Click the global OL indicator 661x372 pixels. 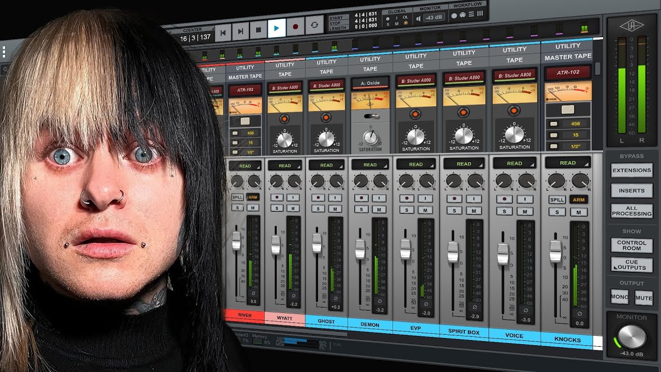(x=405, y=18)
